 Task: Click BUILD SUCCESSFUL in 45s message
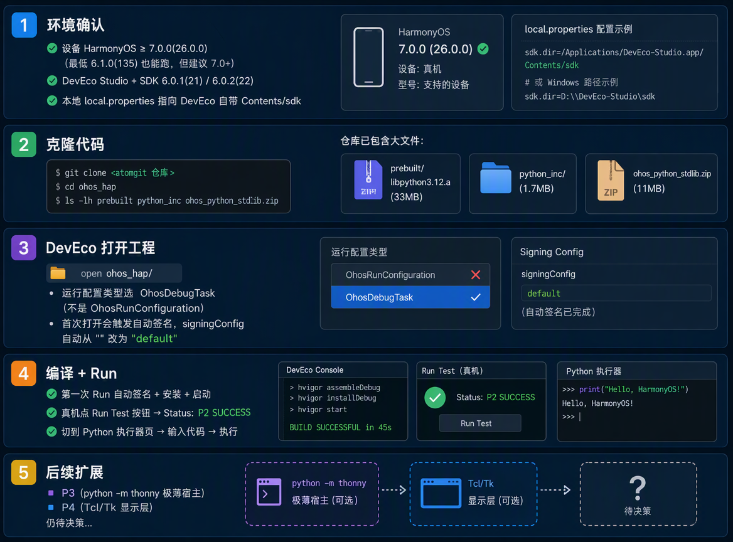pos(340,428)
